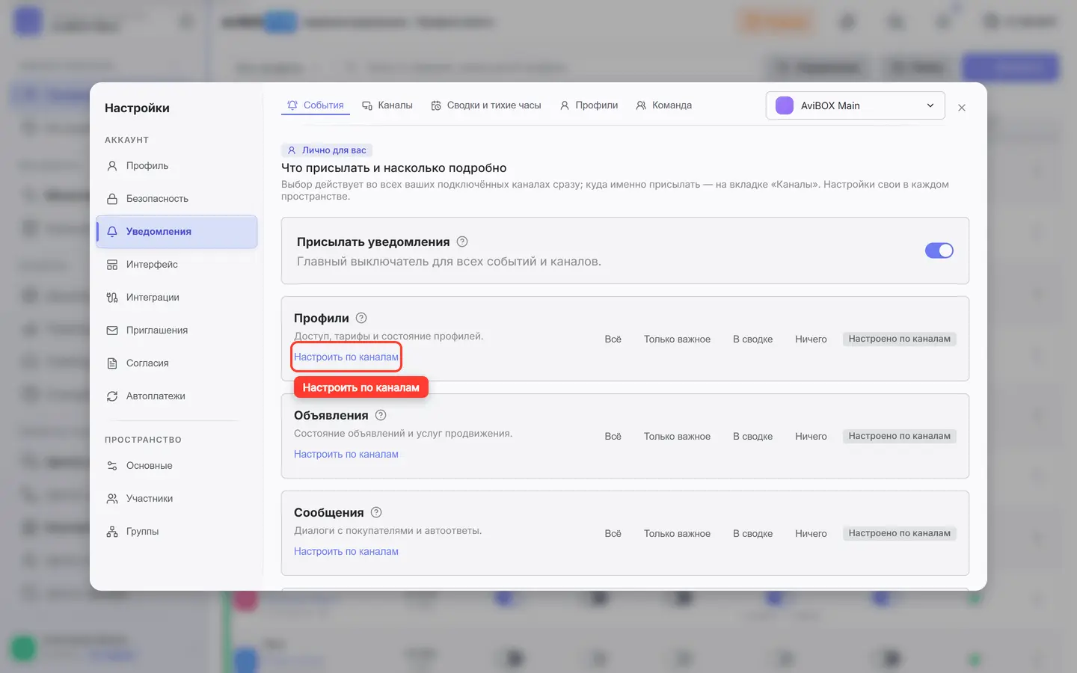Click the layout icon beside Интерфейс
This screenshot has width=1077, height=673.
tap(112, 265)
